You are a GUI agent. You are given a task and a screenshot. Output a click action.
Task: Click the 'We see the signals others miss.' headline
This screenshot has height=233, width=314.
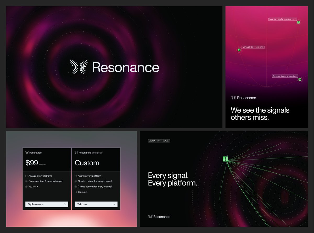click(x=260, y=114)
